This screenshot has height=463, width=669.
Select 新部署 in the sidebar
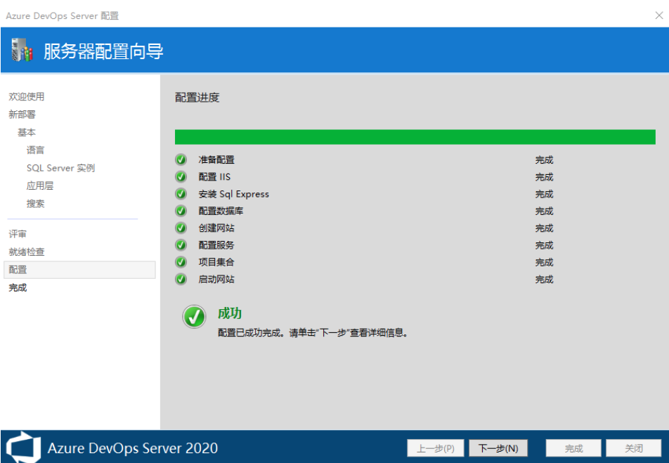22,115
